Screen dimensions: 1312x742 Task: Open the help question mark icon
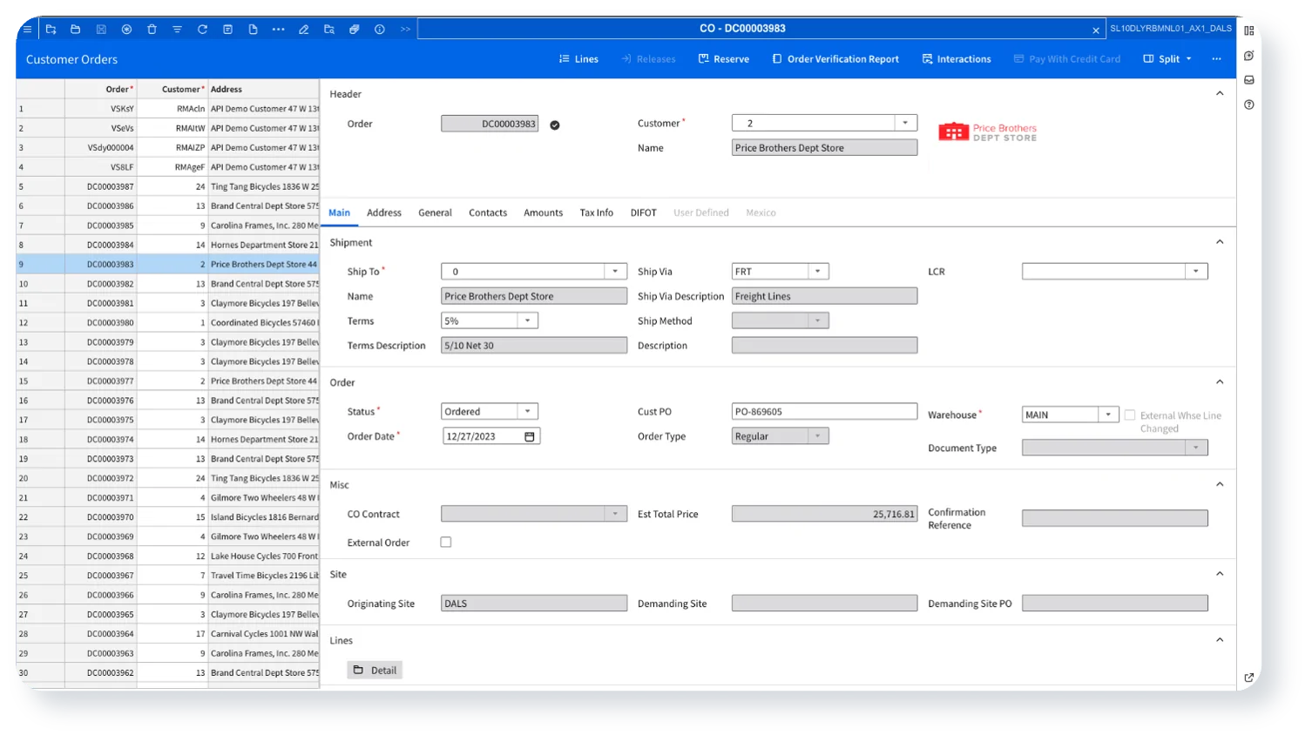click(1249, 105)
